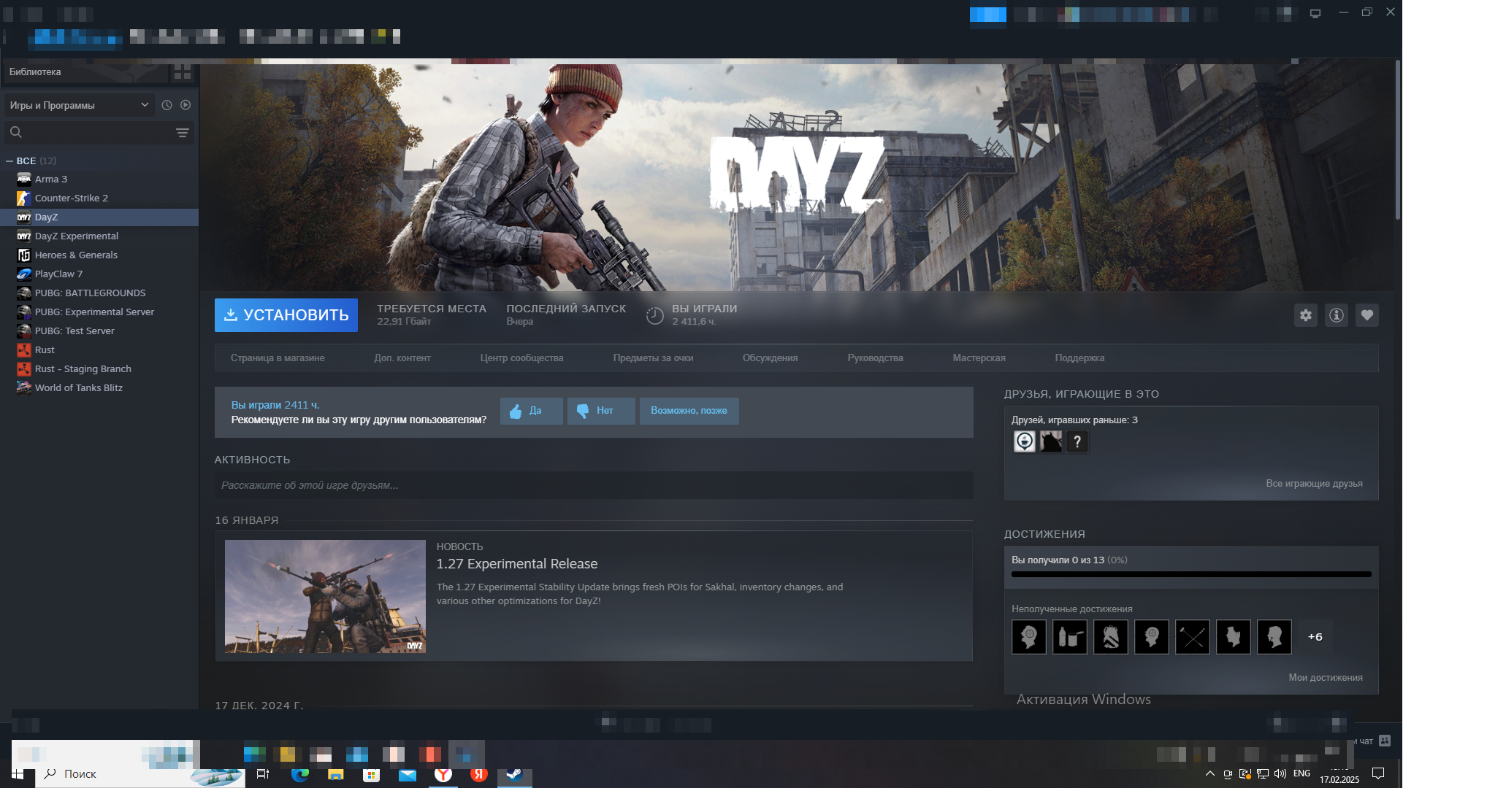Click the library search input field
The image size is (1506, 807).
99,132
